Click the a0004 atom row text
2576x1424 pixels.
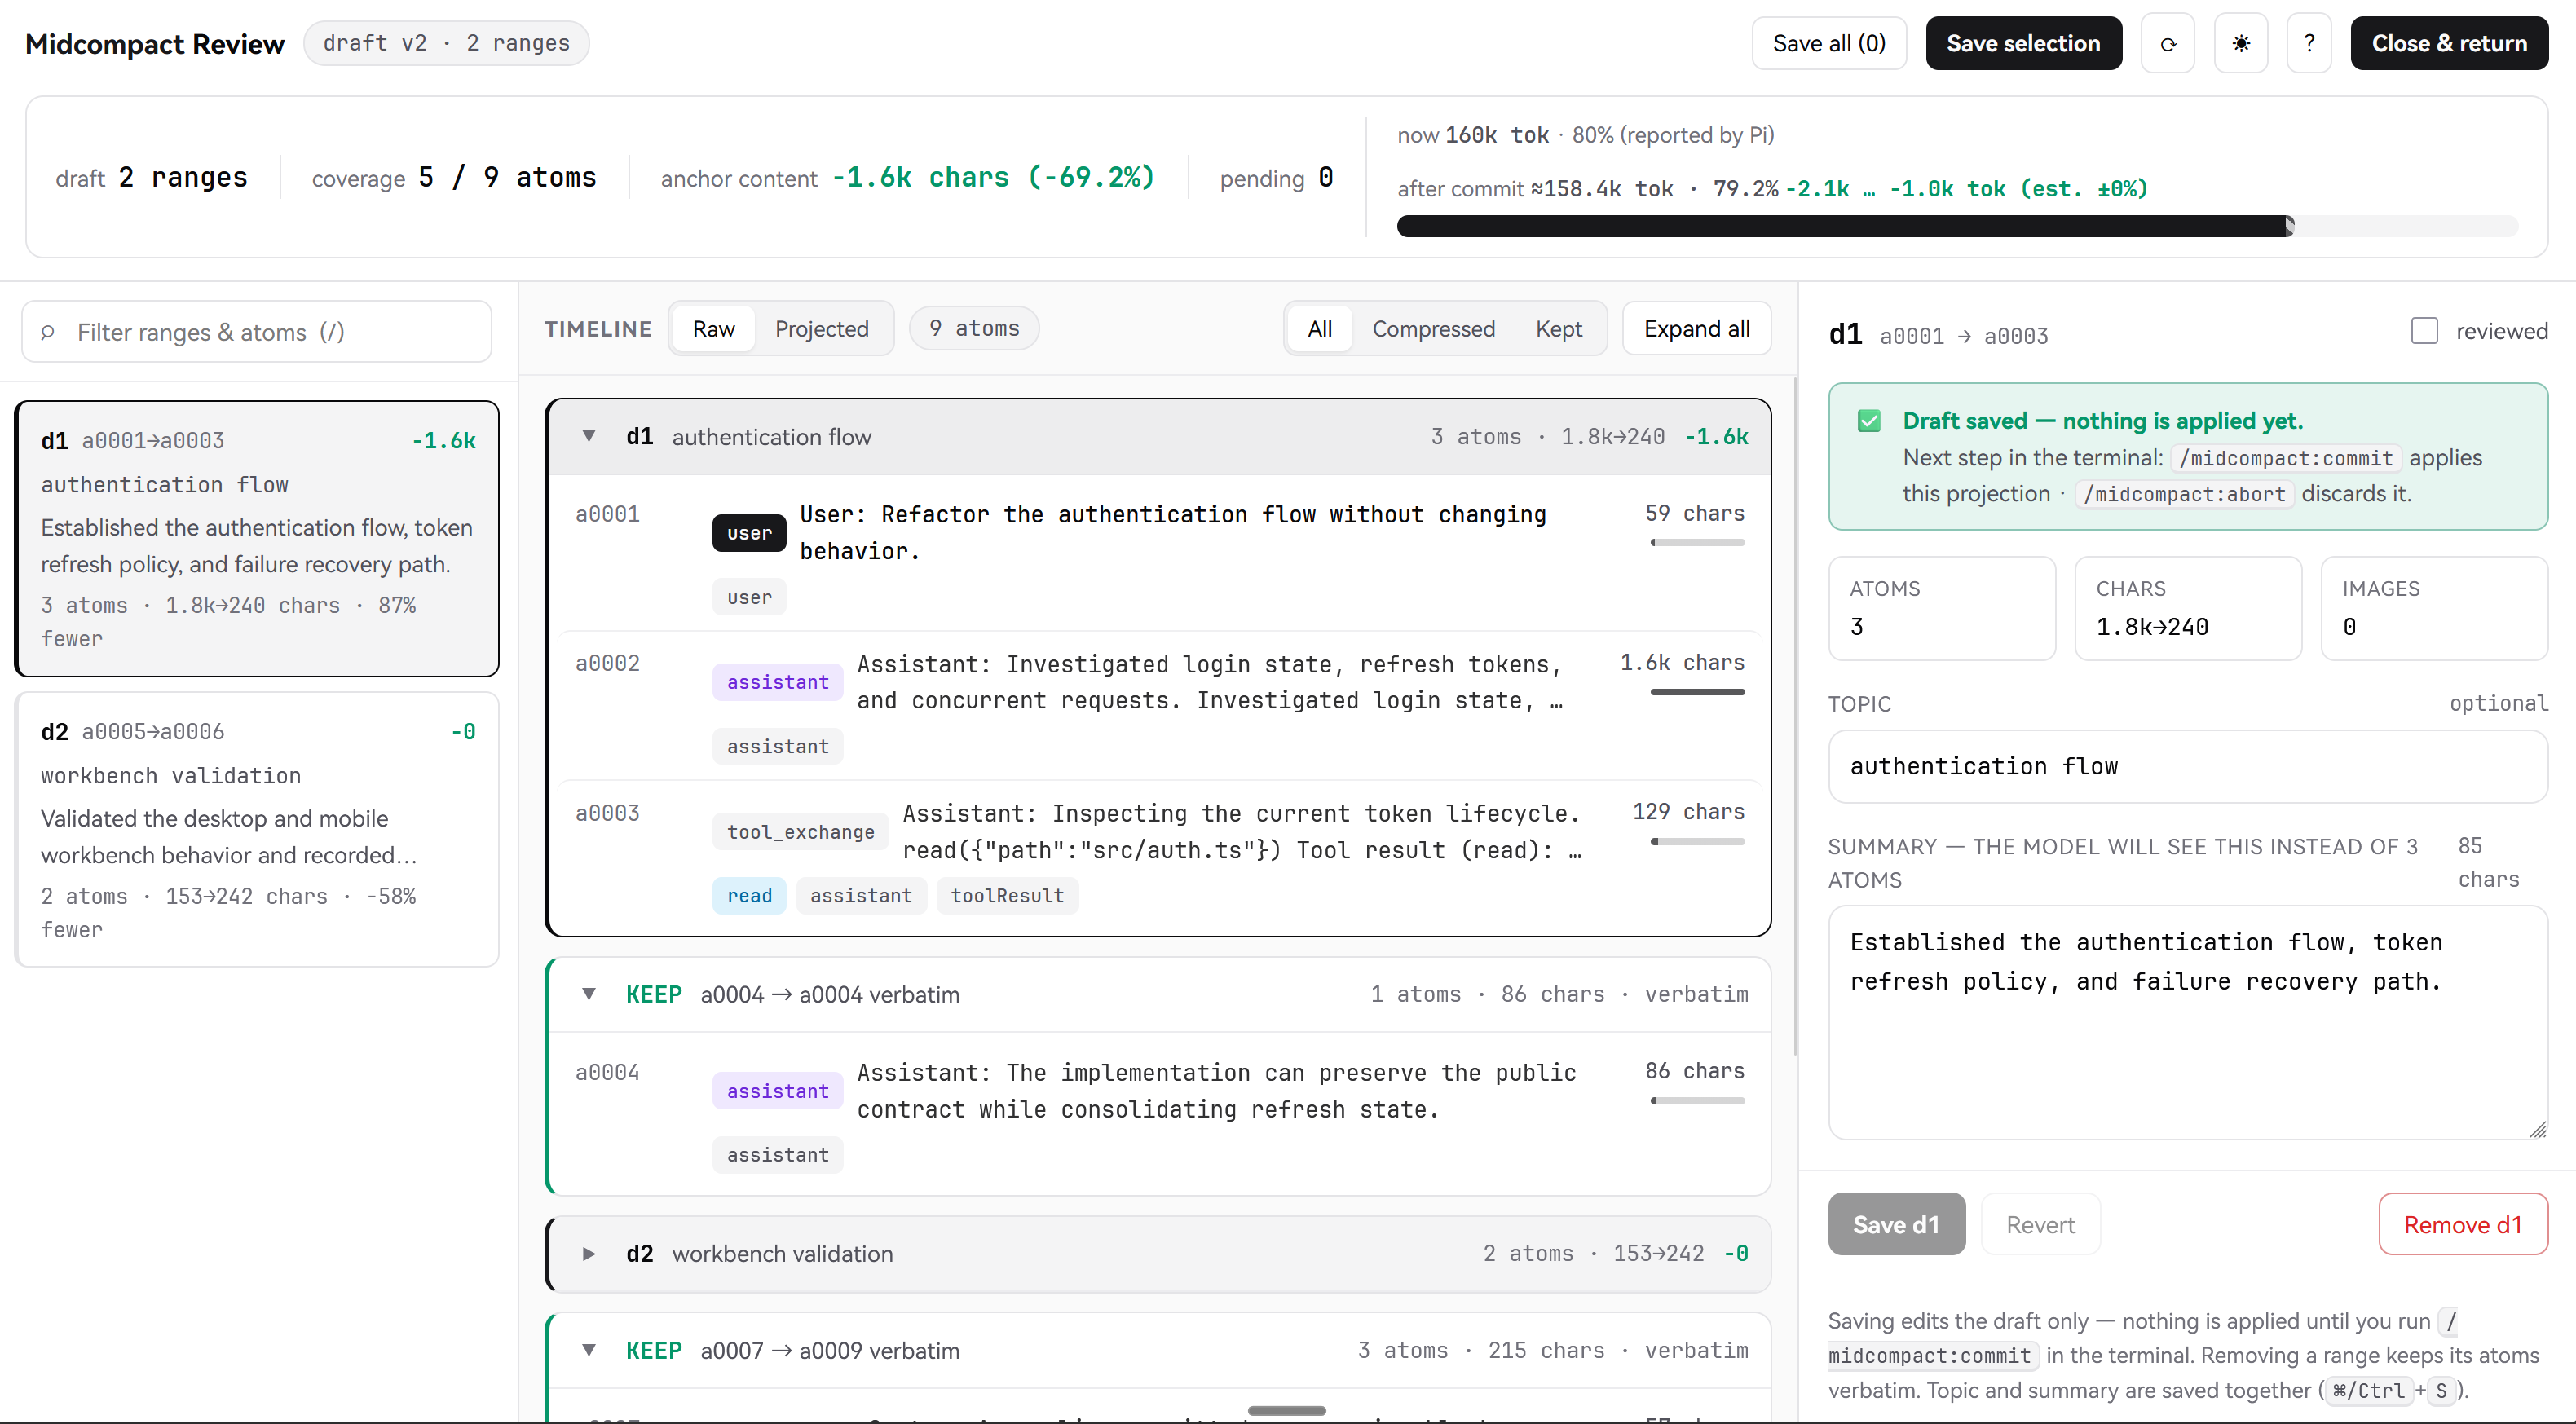click(x=1216, y=1091)
